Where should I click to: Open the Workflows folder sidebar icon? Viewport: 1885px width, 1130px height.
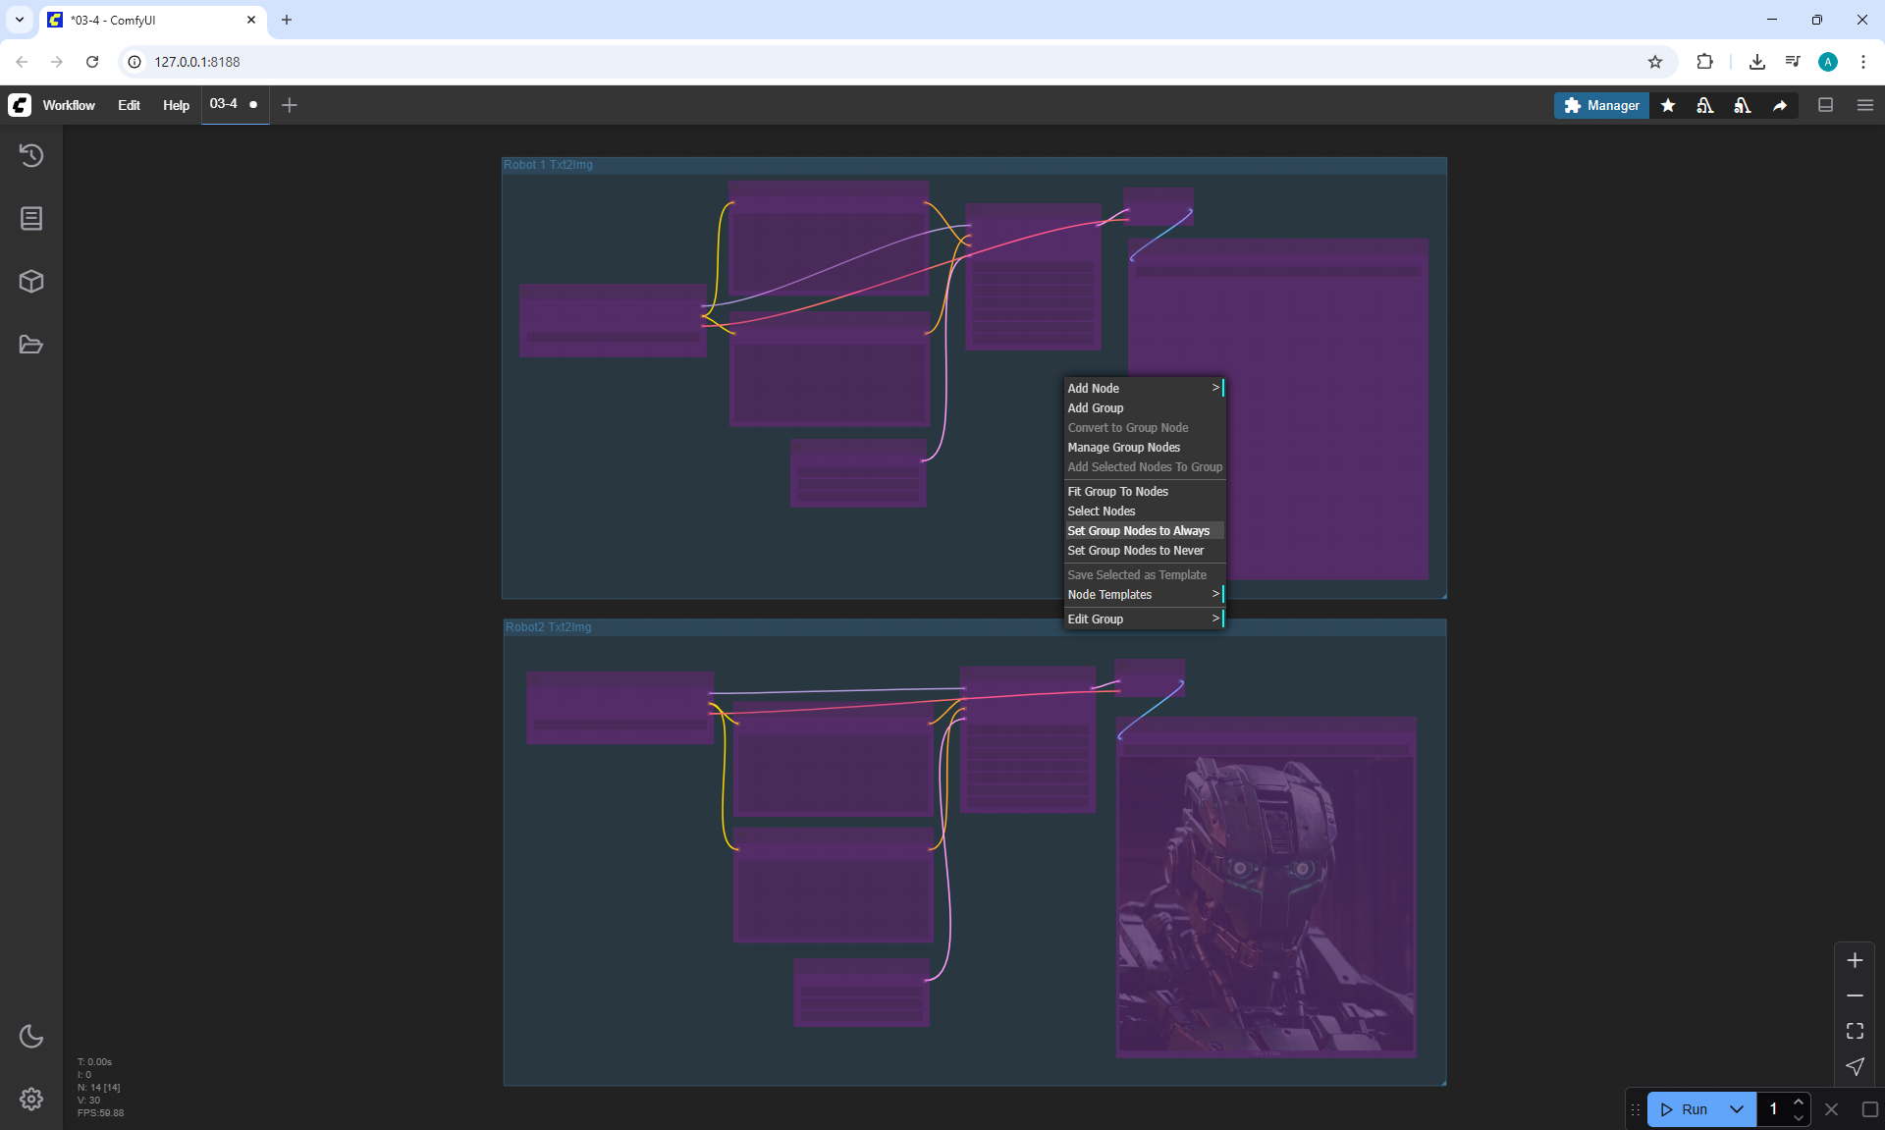point(31,345)
